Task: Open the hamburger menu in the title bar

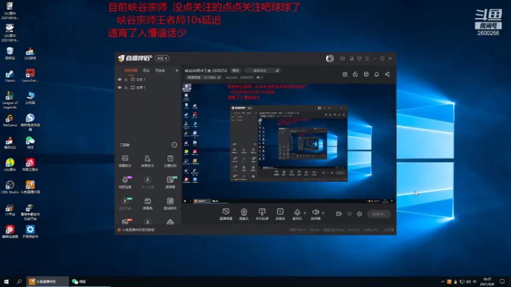Action: [x=367, y=59]
